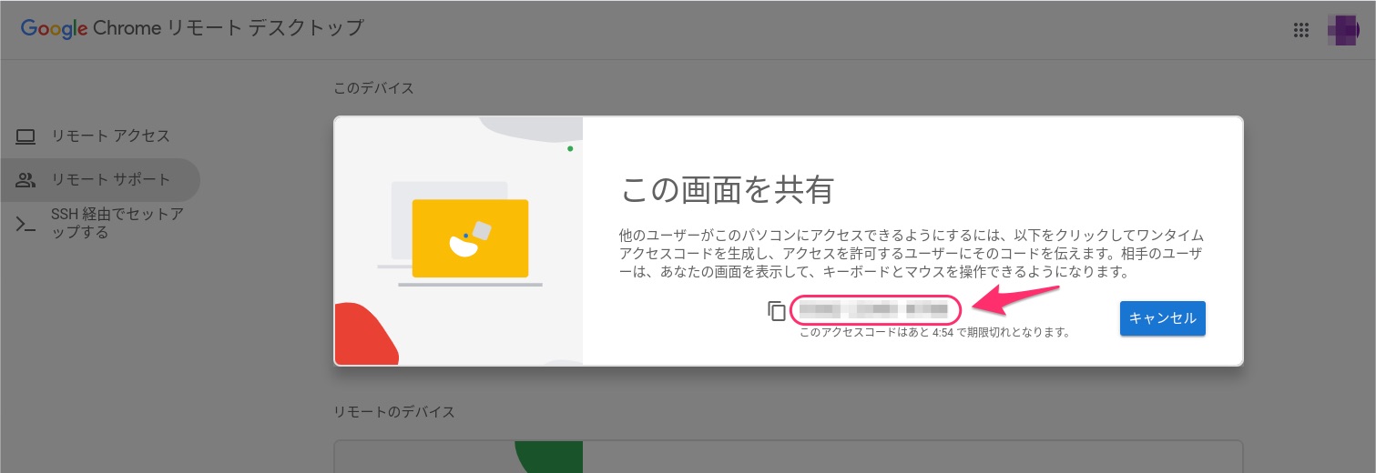This screenshot has width=1376, height=473.
Task: Click the access code expiry countdown text
Action: 934,333
